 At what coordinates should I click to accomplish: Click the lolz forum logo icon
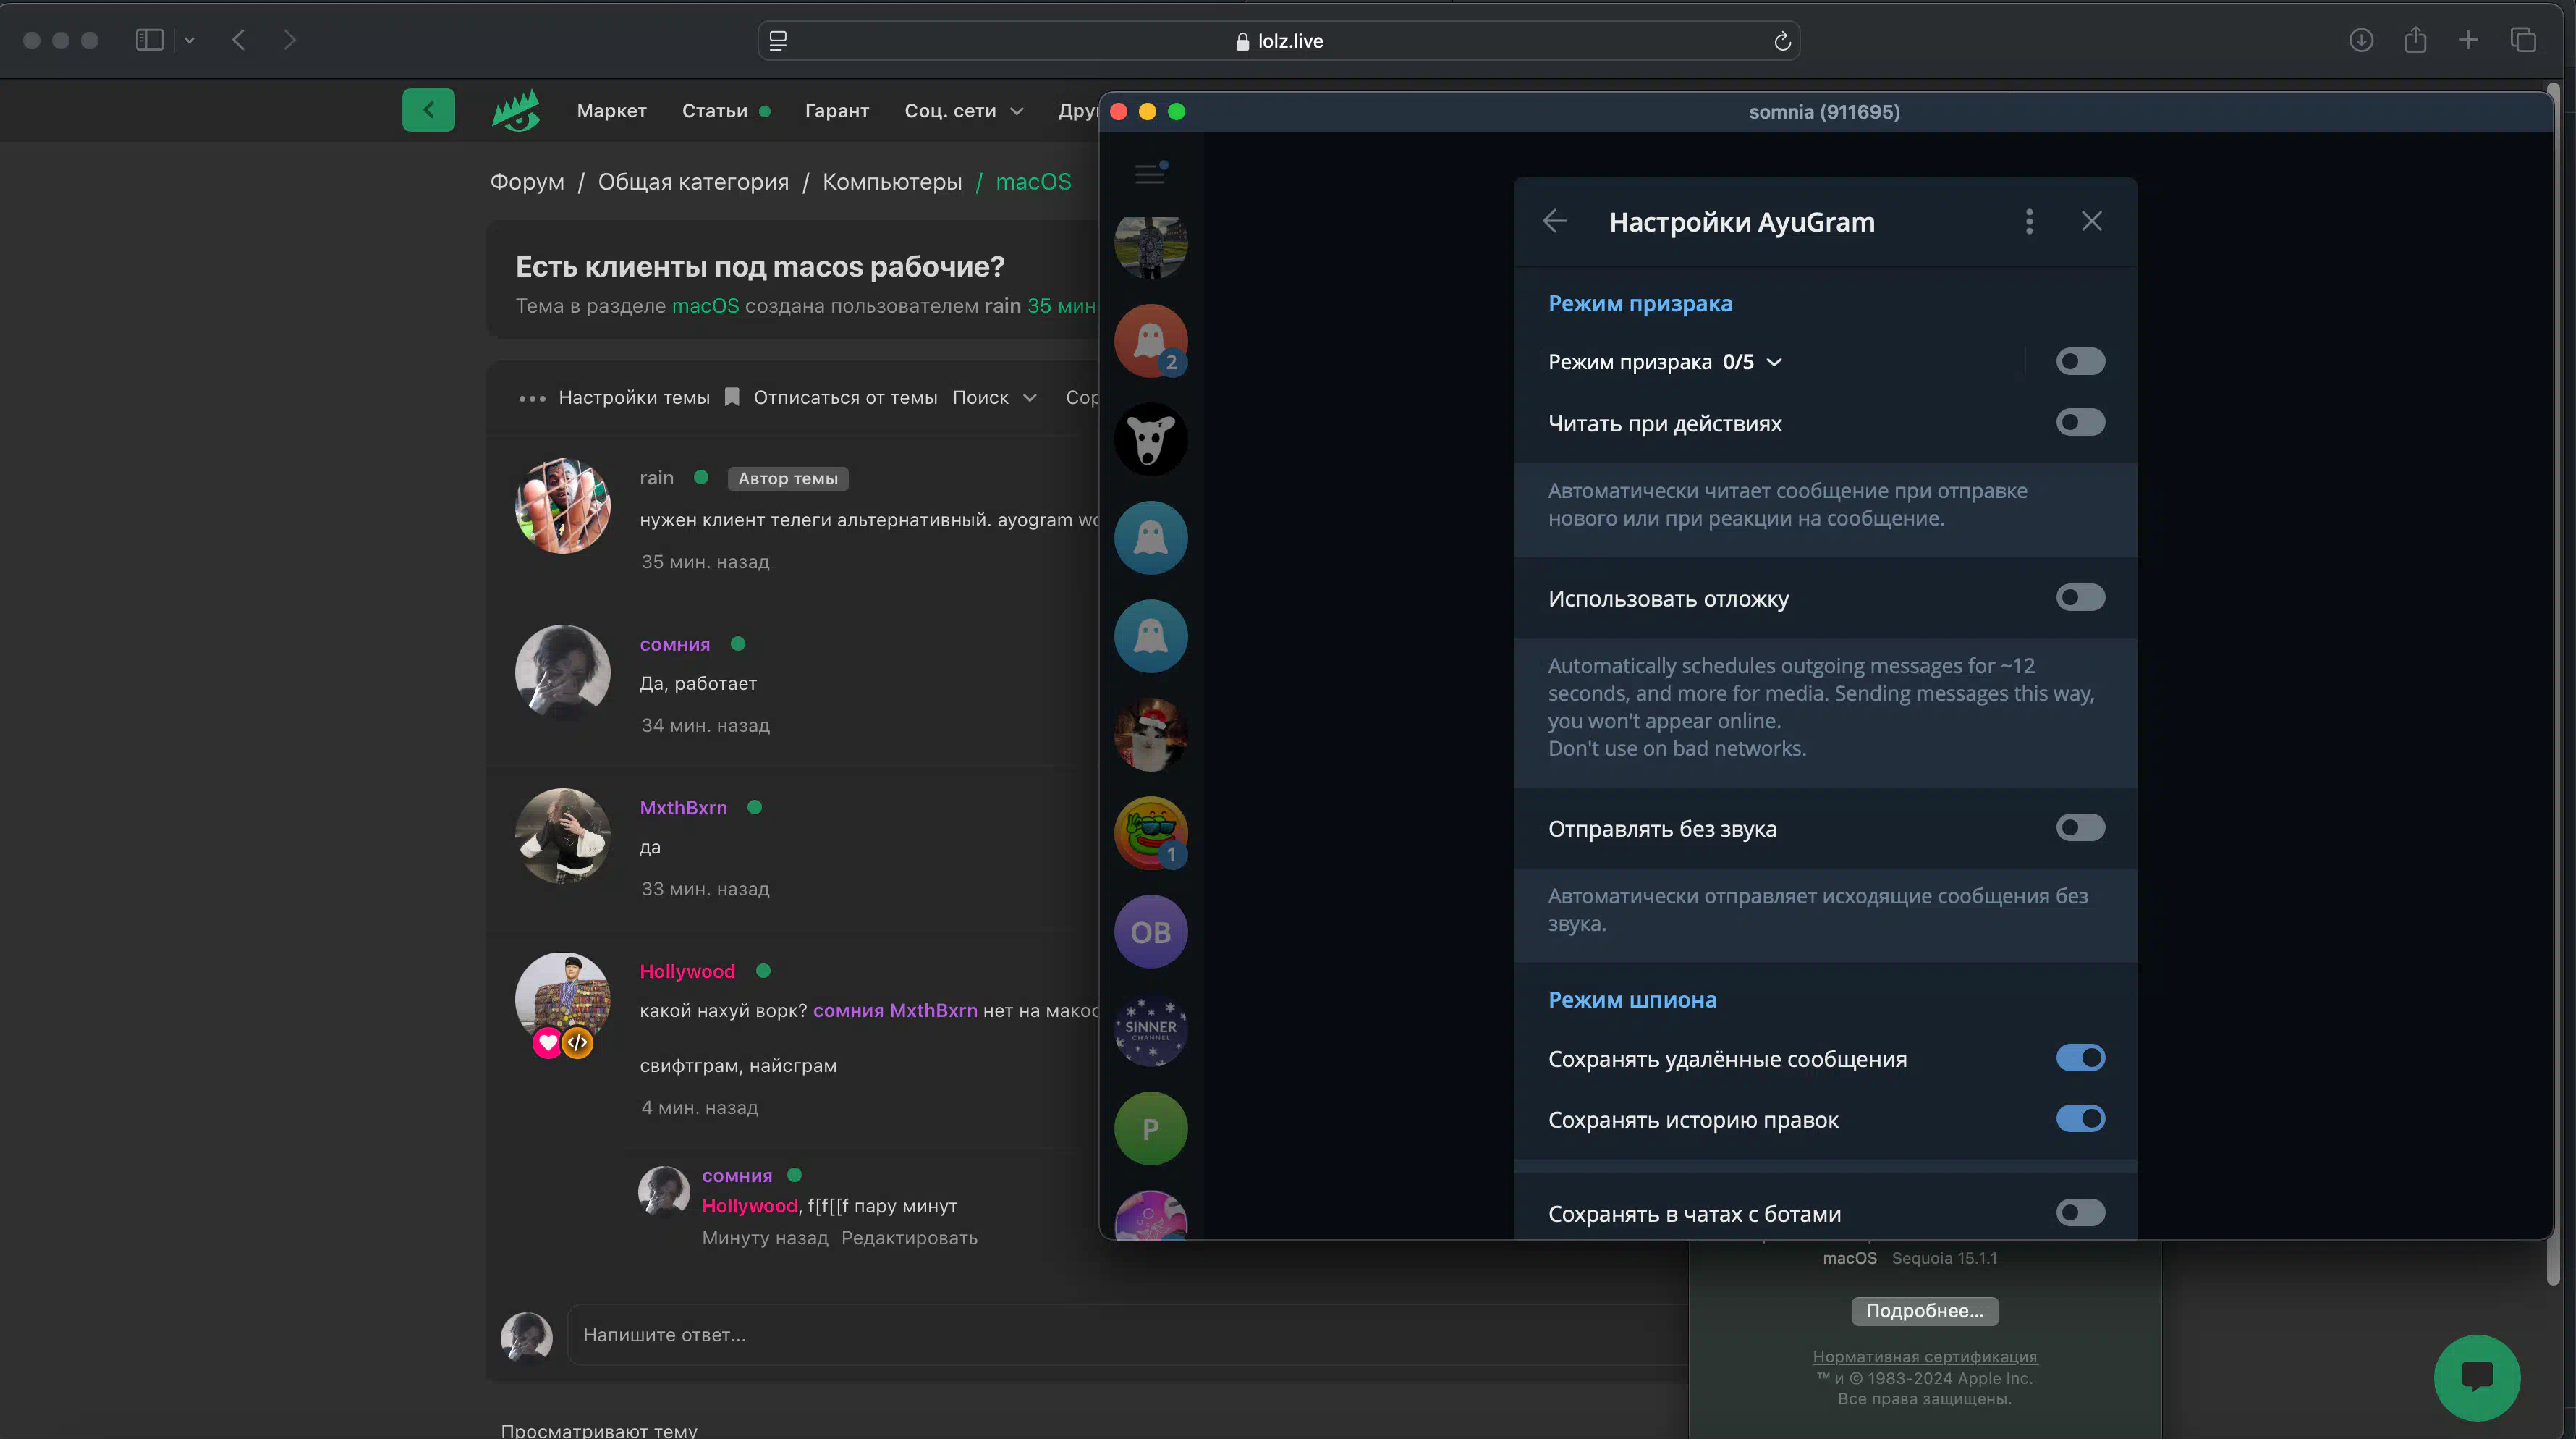click(516, 110)
